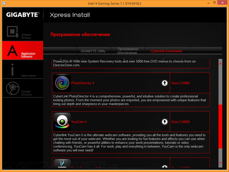
Task: Download PhotoDirector 4 using its arrow icon
Action: 165,83
